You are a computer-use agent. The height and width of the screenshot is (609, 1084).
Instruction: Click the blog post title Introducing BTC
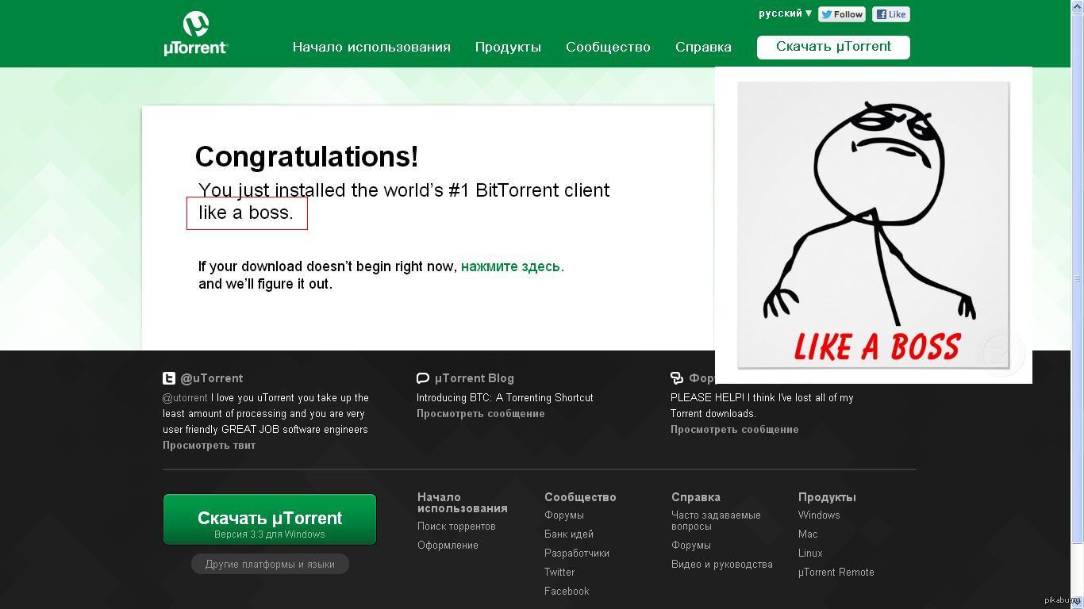click(x=505, y=397)
